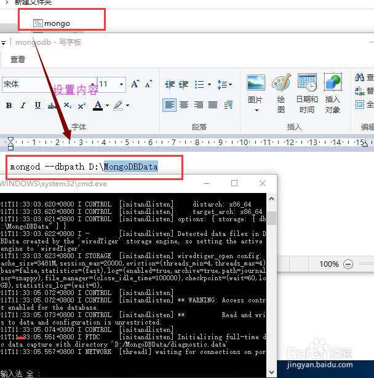Toggle underline formatting
This screenshot has width=374, height=378.
(x=38, y=105)
